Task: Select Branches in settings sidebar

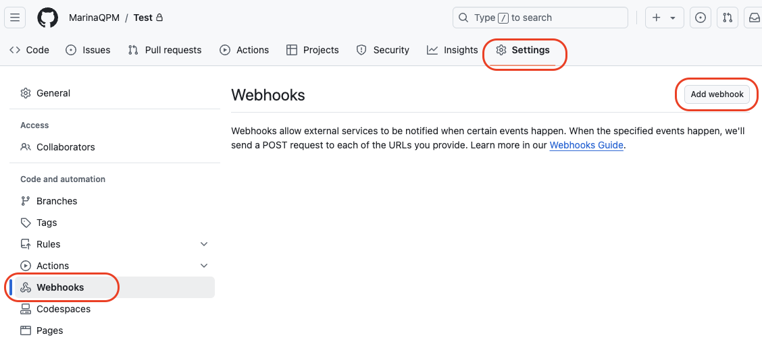Action: [57, 201]
